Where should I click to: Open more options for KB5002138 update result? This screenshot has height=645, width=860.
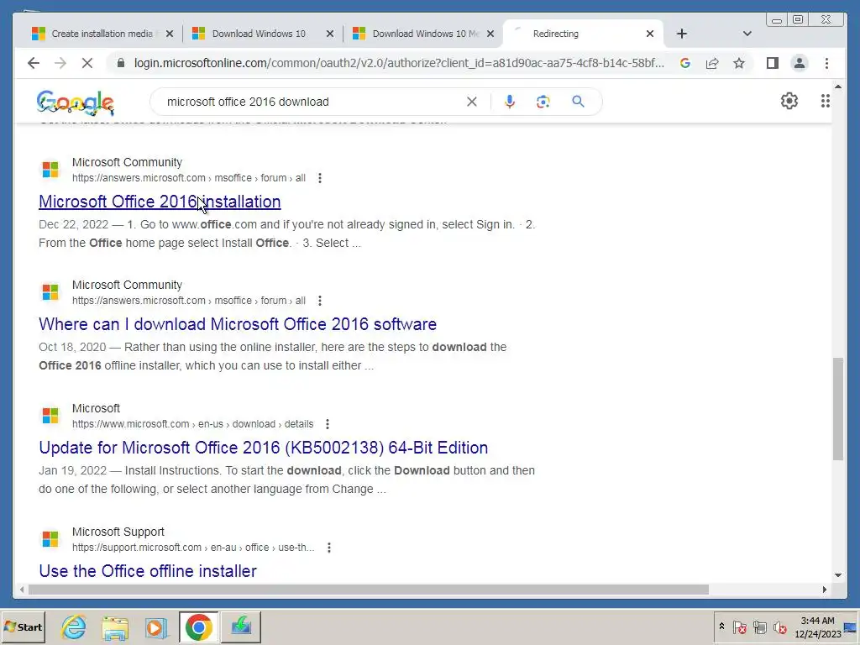tap(328, 424)
